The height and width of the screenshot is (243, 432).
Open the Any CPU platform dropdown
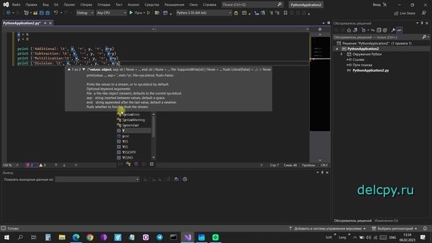pos(111,13)
